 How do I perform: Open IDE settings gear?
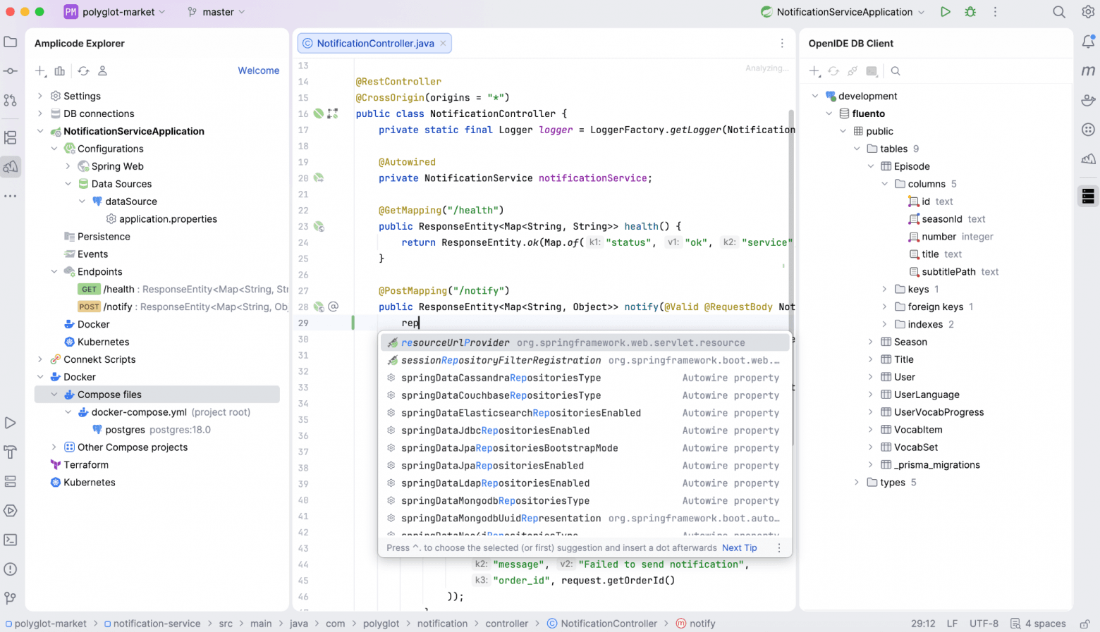click(x=1088, y=12)
